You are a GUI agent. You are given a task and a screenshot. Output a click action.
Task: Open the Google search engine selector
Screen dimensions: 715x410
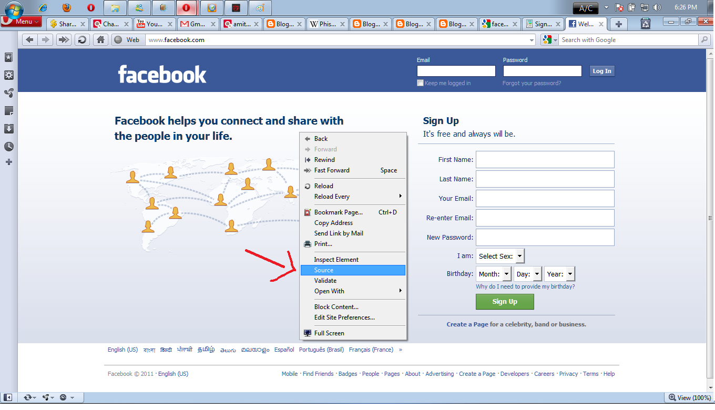point(549,40)
